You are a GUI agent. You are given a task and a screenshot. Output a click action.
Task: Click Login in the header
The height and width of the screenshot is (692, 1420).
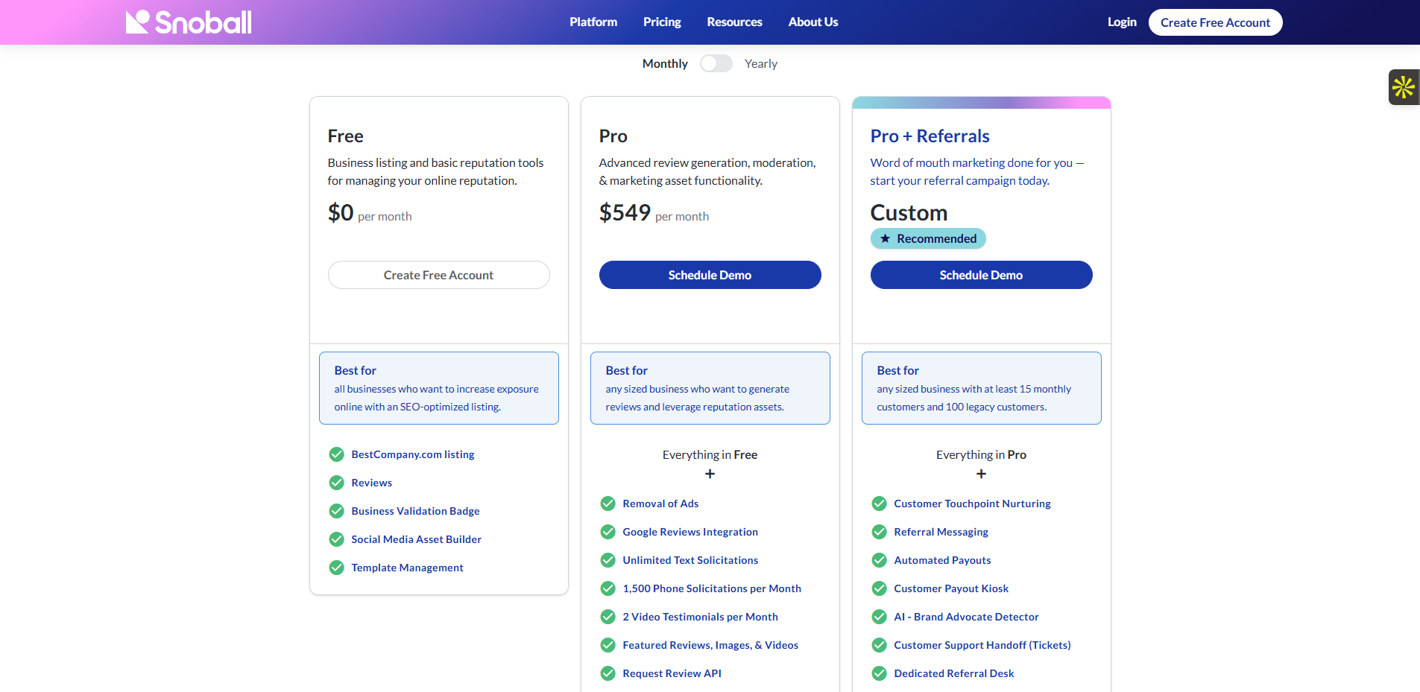pos(1121,22)
